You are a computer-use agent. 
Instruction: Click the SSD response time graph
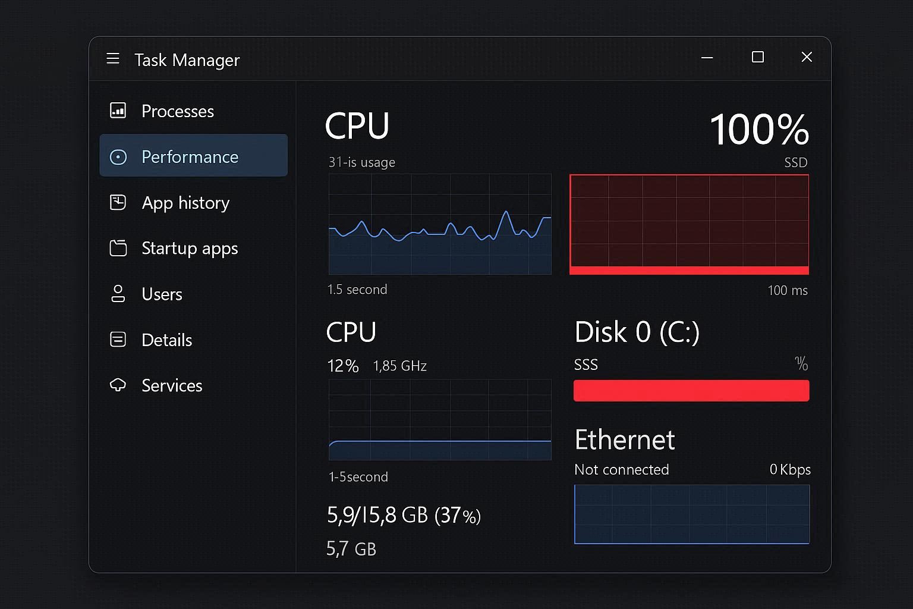tap(689, 224)
